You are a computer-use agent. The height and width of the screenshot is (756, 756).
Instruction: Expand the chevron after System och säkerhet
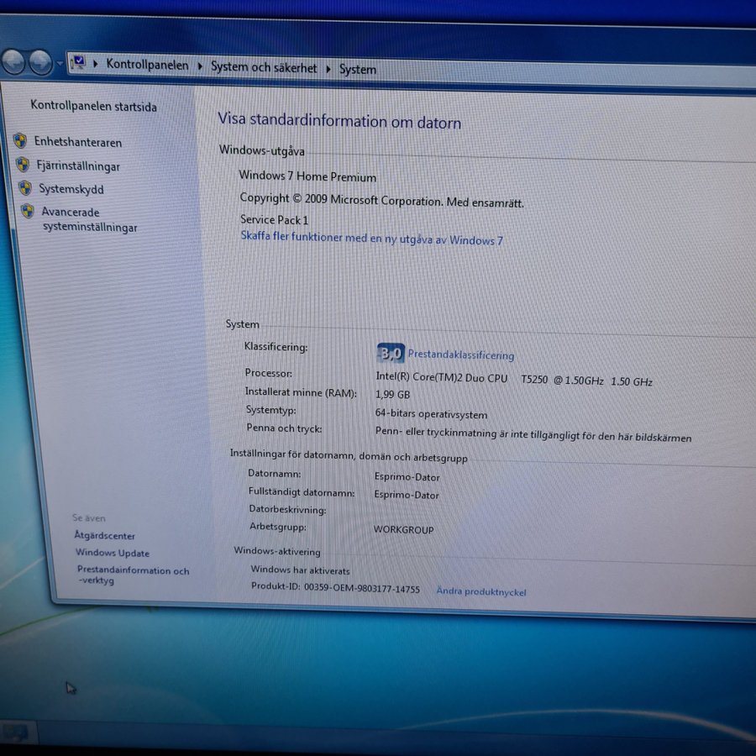[328, 69]
